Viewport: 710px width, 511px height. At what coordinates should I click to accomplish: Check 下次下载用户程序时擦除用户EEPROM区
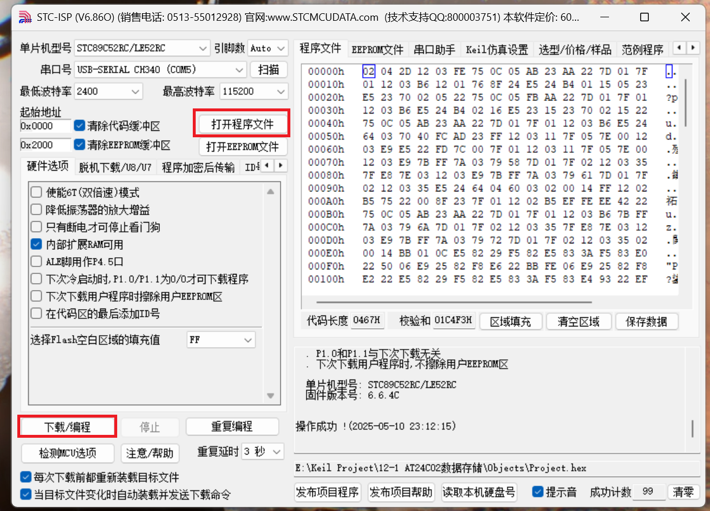click(36, 296)
